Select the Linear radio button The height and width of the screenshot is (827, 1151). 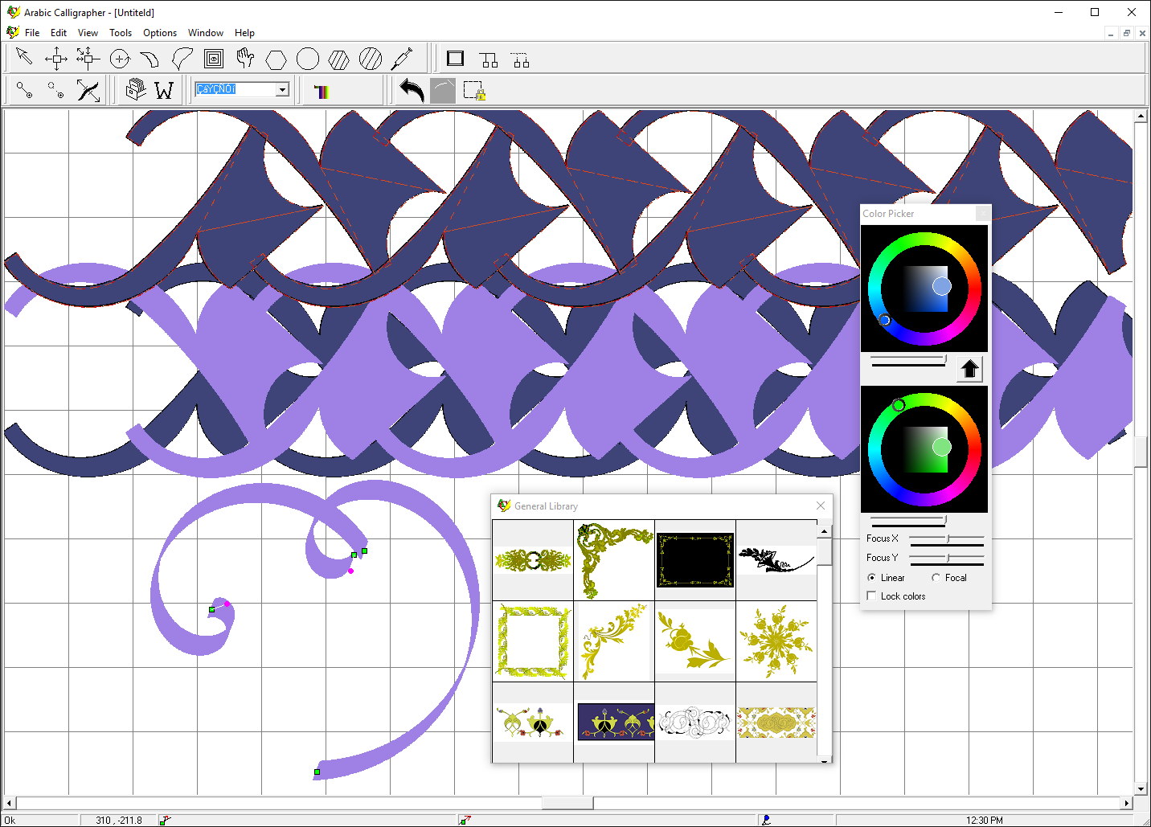872,578
